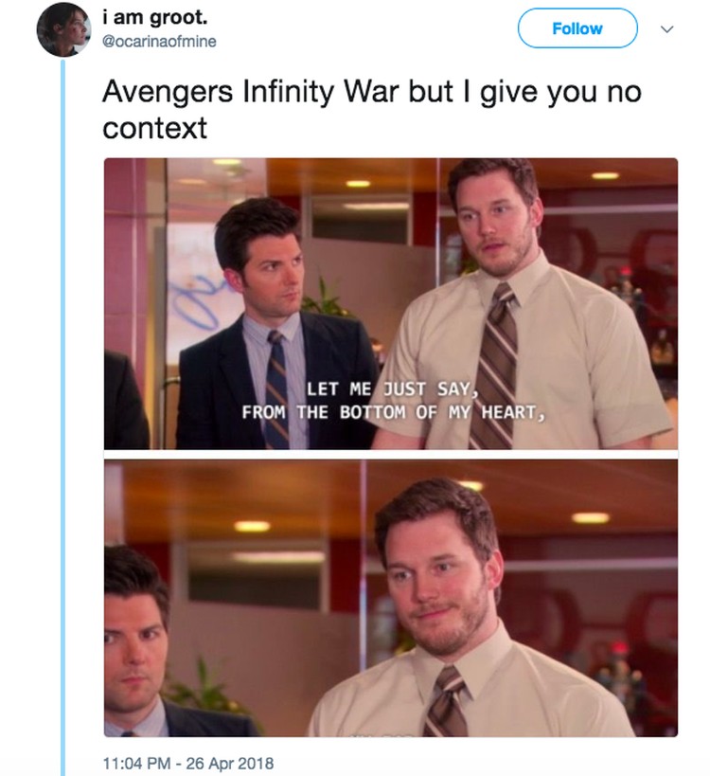Open the 'i am groot.' display name
Screen dimensions: 710x776
coord(154,17)
